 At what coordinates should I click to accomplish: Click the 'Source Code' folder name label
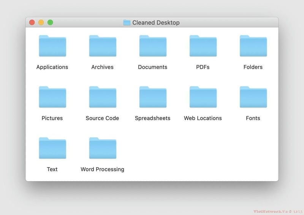102,118
